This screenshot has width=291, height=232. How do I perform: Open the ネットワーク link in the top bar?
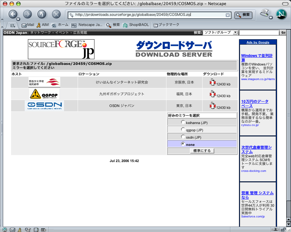[x=41, y=33]
